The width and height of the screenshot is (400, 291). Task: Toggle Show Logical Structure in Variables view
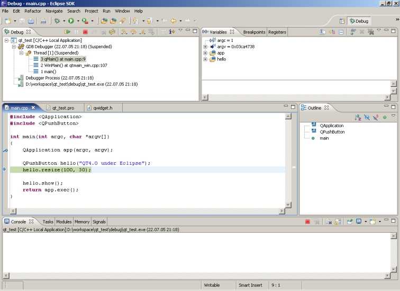[332, 32]
